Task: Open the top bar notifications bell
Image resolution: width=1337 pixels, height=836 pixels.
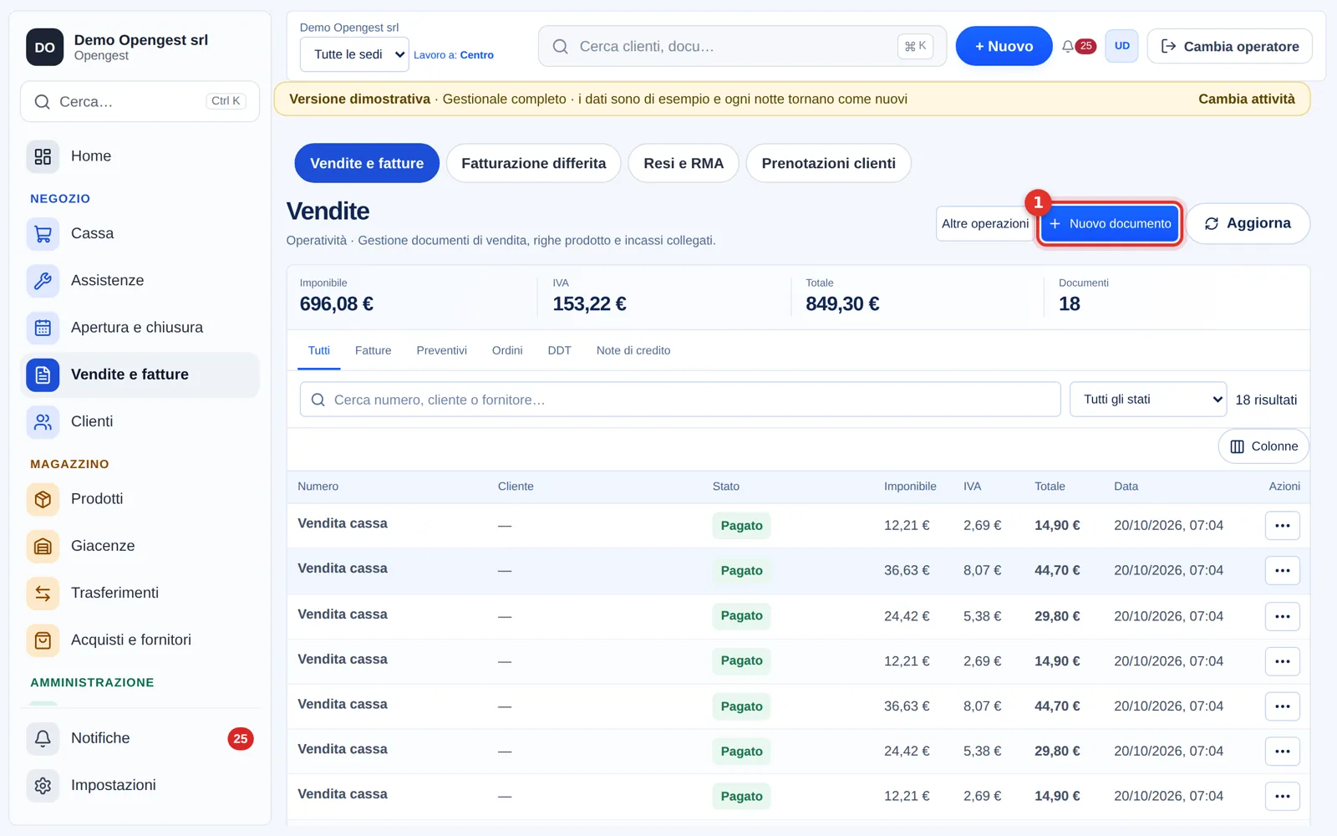Action: pyautogui.click(x=1068, y=47)
